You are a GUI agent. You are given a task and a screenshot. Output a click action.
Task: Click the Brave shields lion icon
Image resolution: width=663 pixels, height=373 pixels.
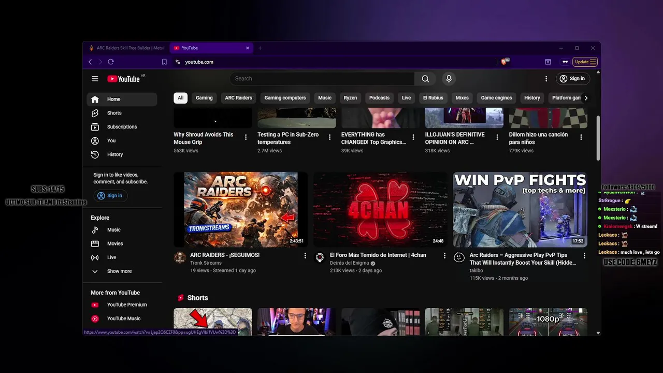tap(505, 62)
